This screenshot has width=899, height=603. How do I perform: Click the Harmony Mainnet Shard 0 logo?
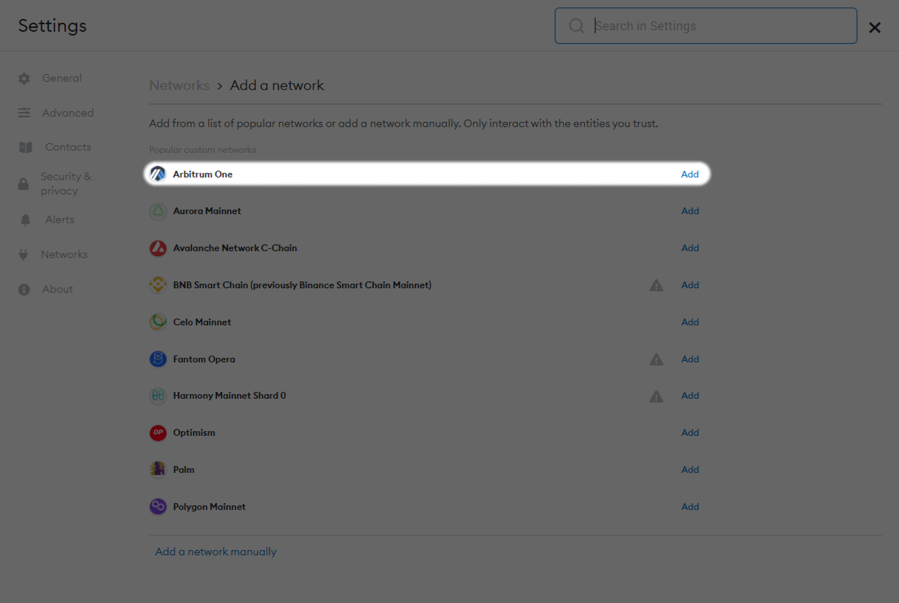coord(158,396)
